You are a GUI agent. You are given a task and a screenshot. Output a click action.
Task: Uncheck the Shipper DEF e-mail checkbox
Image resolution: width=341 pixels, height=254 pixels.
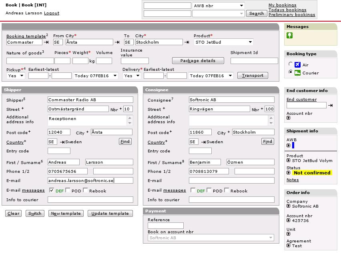pyautogui.click(x=52, y=190)
